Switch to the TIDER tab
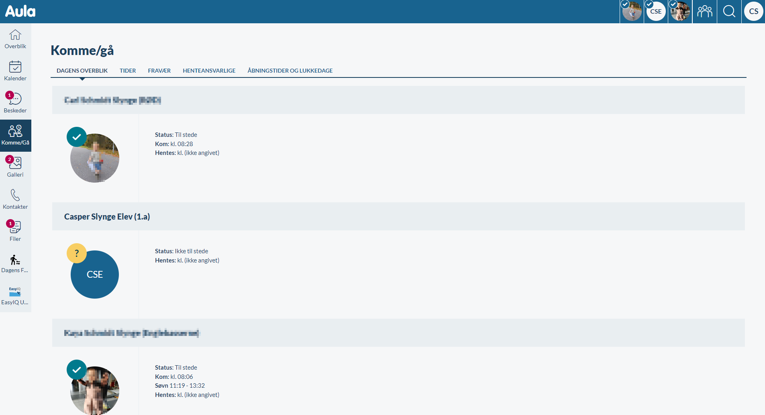The image size is (765, 415). 128,71
